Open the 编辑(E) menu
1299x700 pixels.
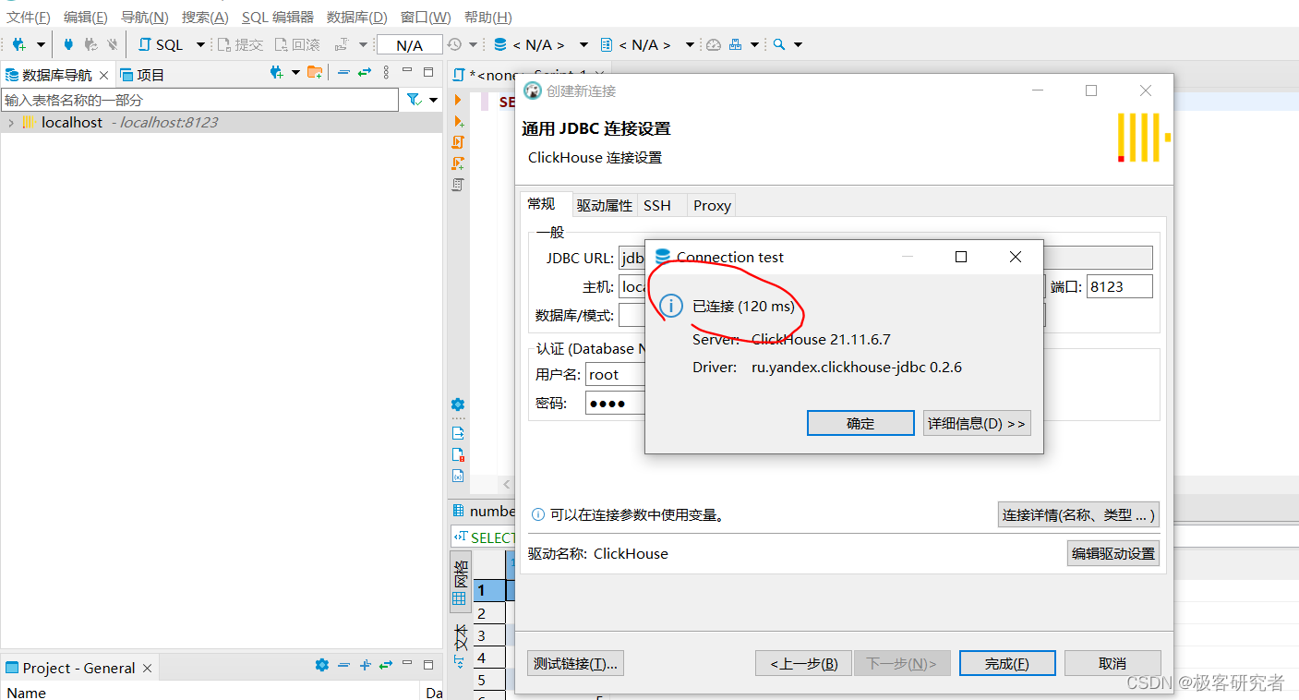[x=85, y=17]
